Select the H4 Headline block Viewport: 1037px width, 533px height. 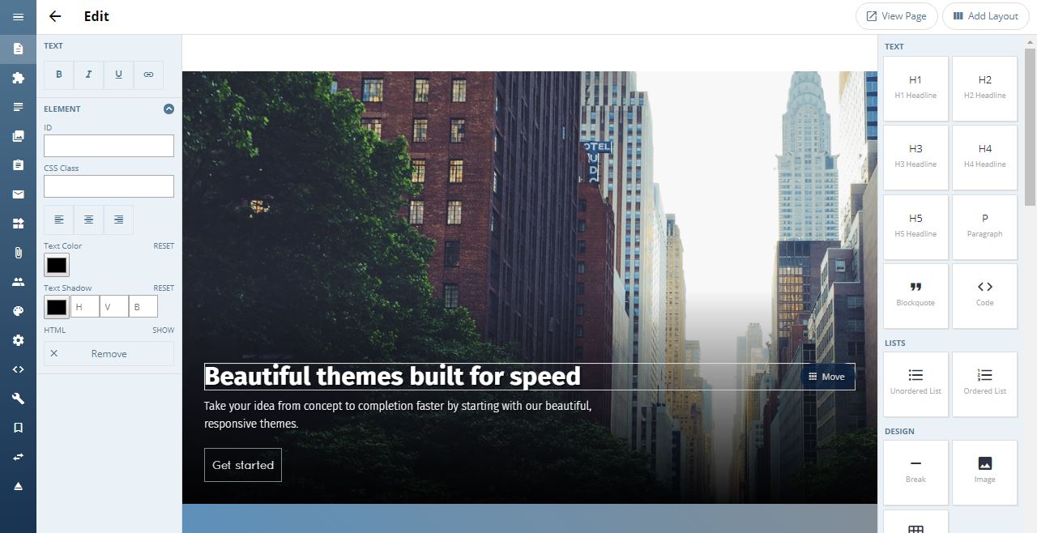[984, 157]
